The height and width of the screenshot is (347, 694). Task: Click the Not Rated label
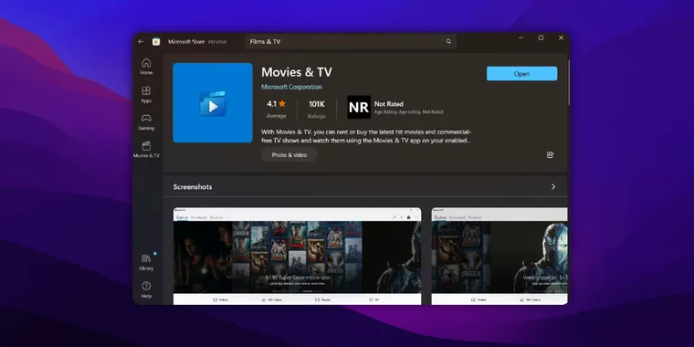pos(389,104)
